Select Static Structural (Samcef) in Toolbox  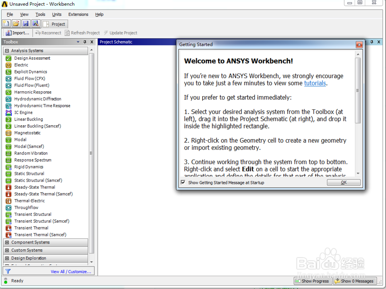click(38, 180)
